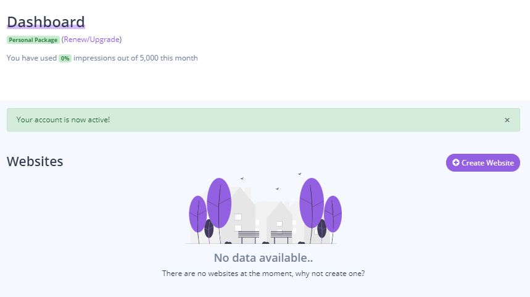
Task: Click the Dashboard page heading
Action: tap(46, 22)
